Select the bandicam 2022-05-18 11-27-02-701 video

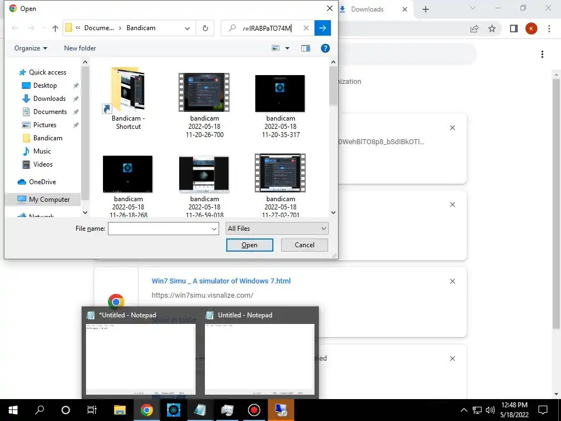pyautogui.click(x=280, y=185)
